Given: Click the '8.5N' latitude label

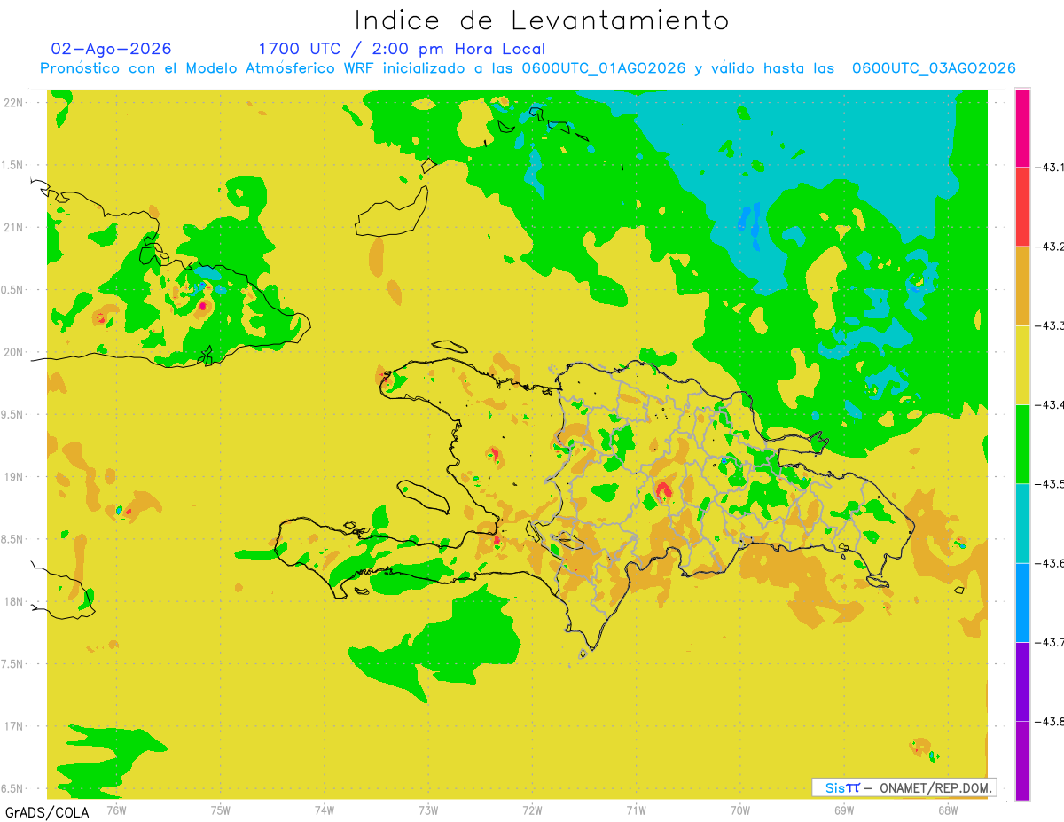Looking at the screenshot, I should pos(12,539).
